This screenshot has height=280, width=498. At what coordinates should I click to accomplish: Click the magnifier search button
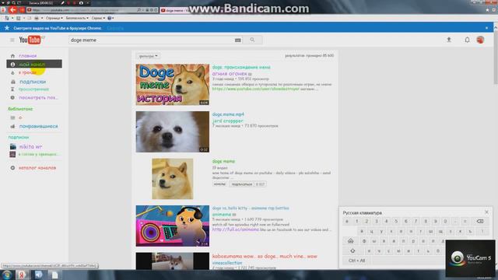pos(252,40)
